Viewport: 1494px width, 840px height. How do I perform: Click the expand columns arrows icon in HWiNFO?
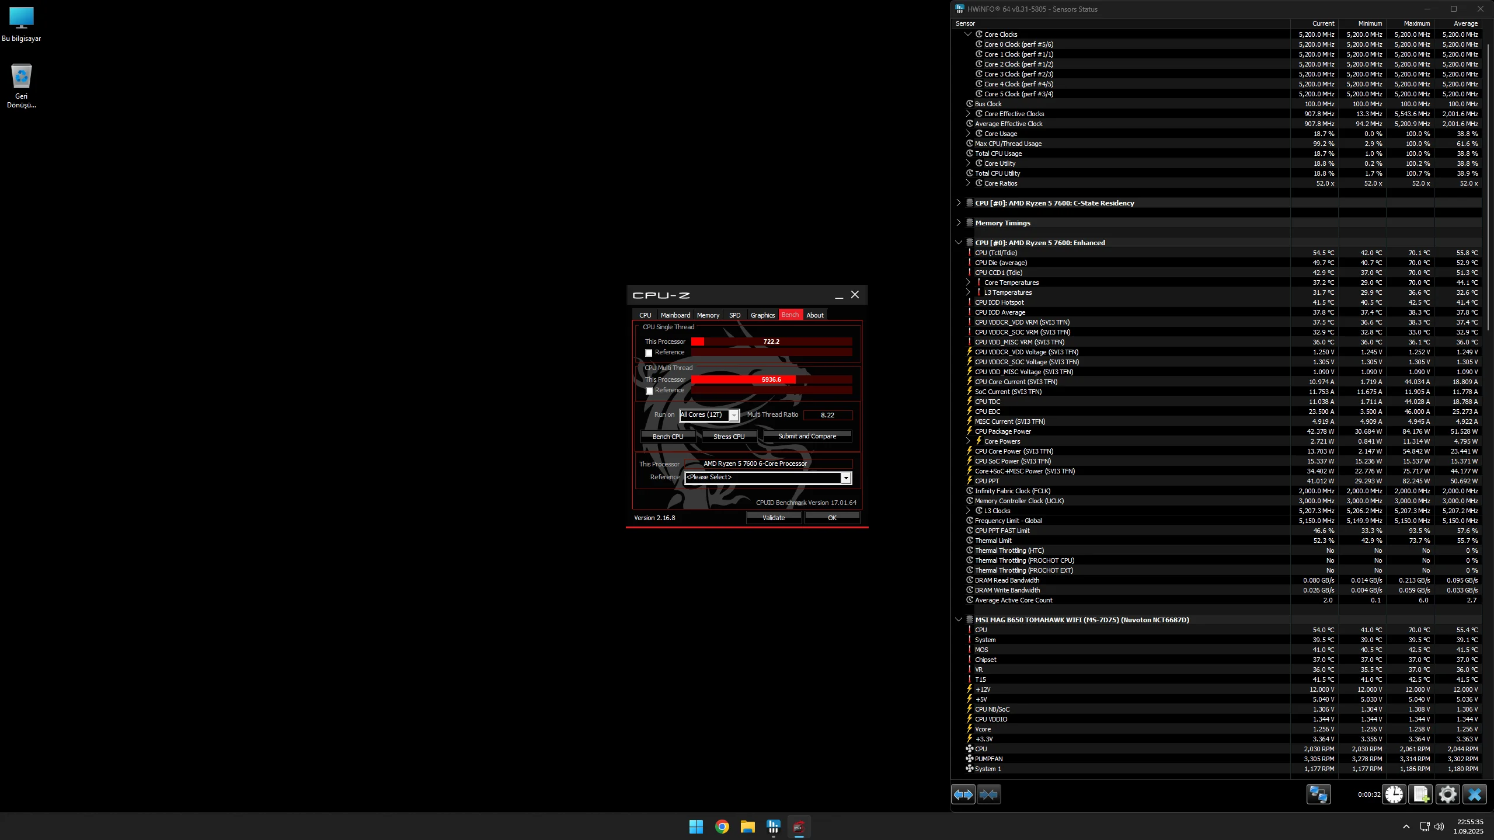coord(963,794)
